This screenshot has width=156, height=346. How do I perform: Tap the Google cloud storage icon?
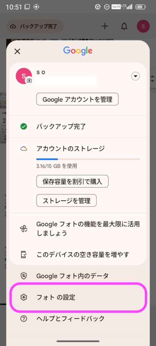tap(24, 149)
